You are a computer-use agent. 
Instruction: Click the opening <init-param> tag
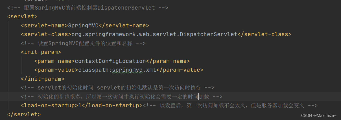[x=41, y=52]
